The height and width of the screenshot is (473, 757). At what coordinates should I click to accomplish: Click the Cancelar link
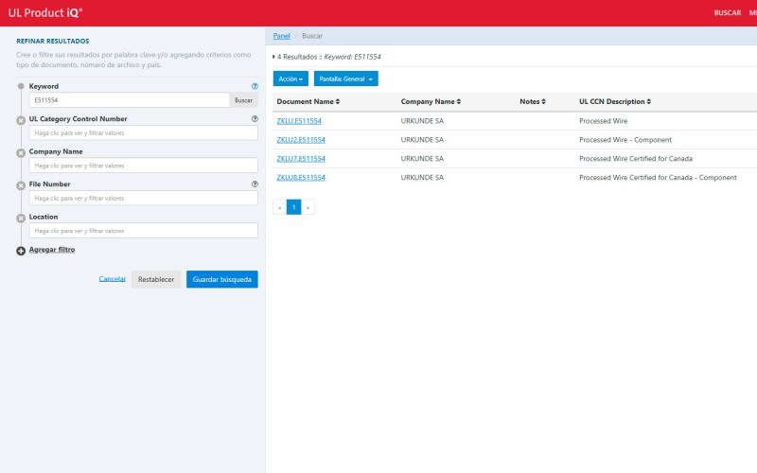pyautogui.click(x=113, y=279)
